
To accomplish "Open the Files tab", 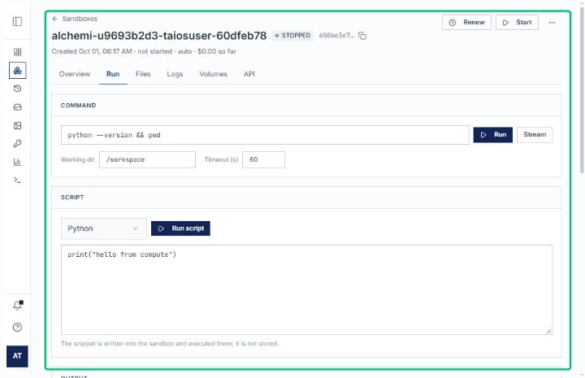I will click(143, 74).
